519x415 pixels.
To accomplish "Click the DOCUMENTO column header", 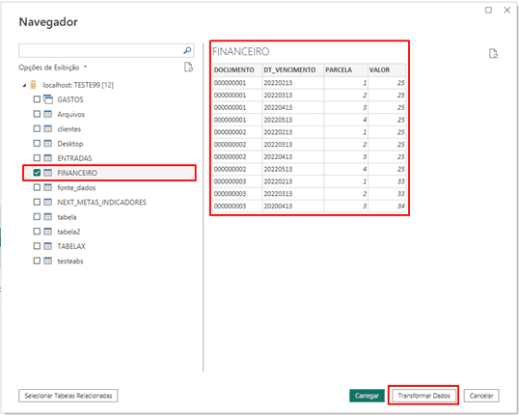I will pyautogui.click(x=237, y=69).
